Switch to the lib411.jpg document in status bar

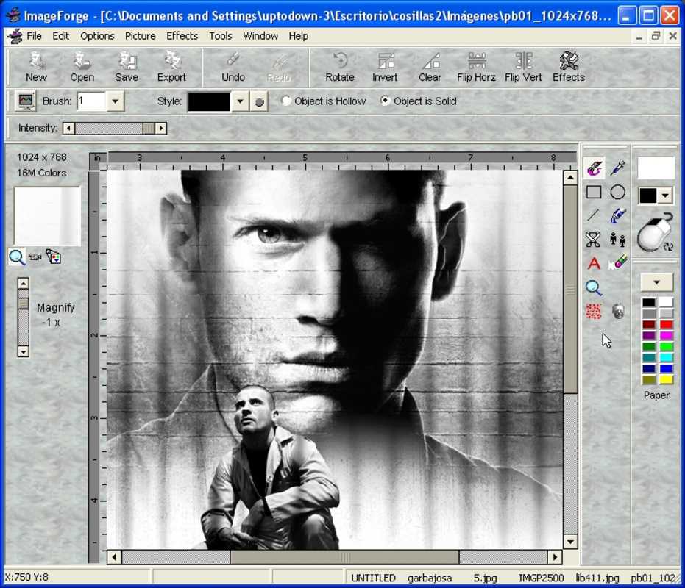(x=597, y=578)
